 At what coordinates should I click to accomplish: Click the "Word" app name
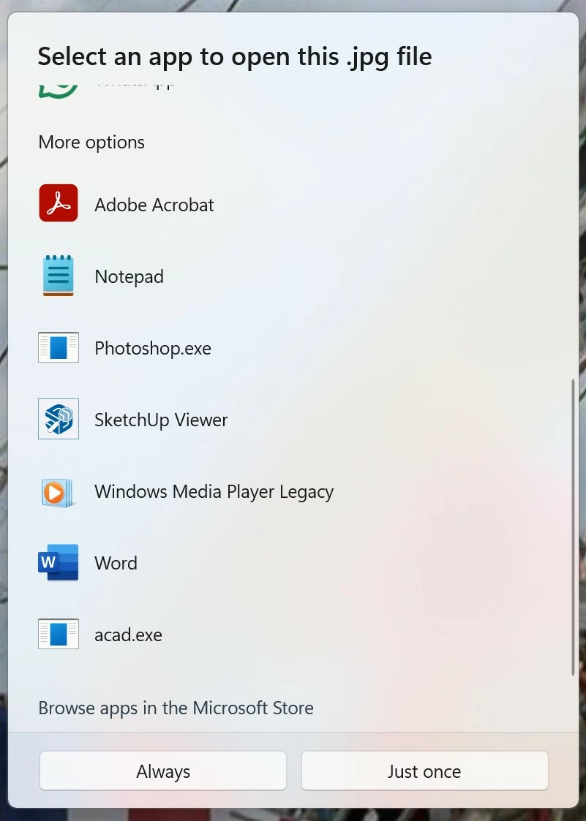click(x=116, y=564)
